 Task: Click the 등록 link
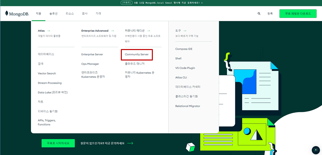coord(270,13)
